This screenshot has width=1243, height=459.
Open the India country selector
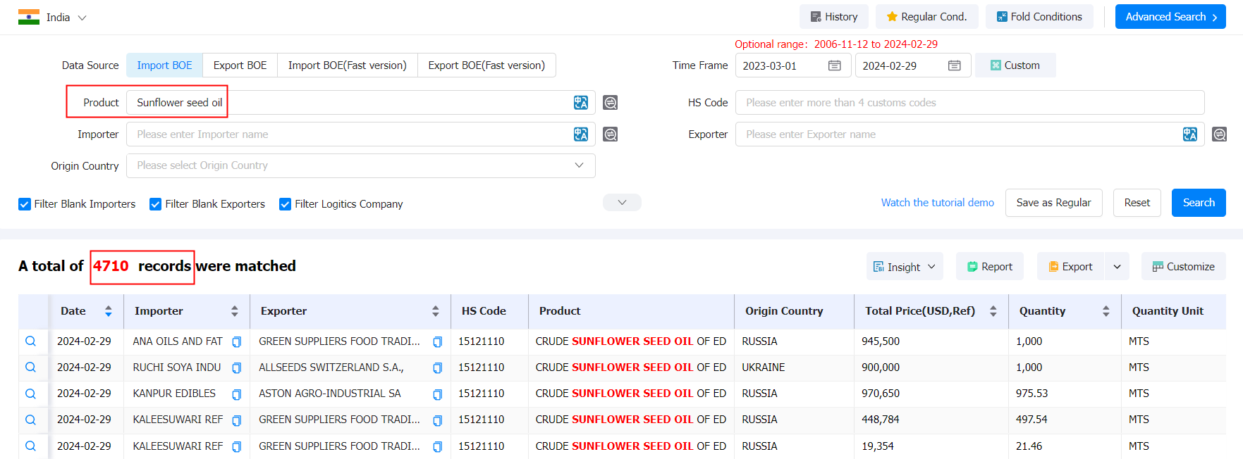[53, 18]
